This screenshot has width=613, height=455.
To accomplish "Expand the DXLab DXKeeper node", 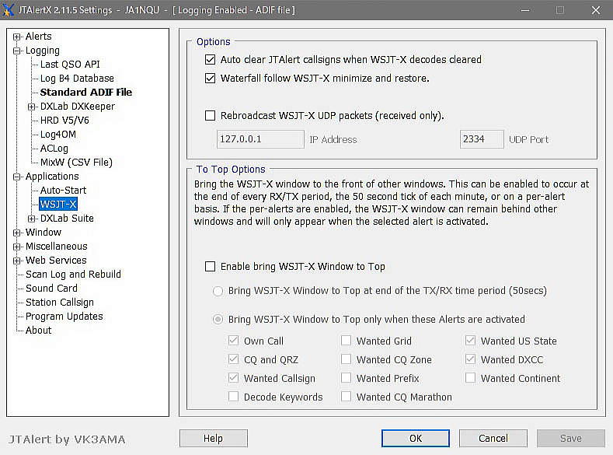I will 32,107.
